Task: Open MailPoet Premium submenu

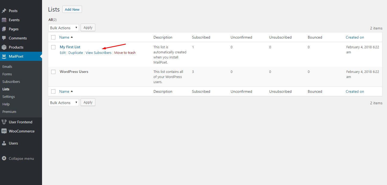Action: [9, 112]
